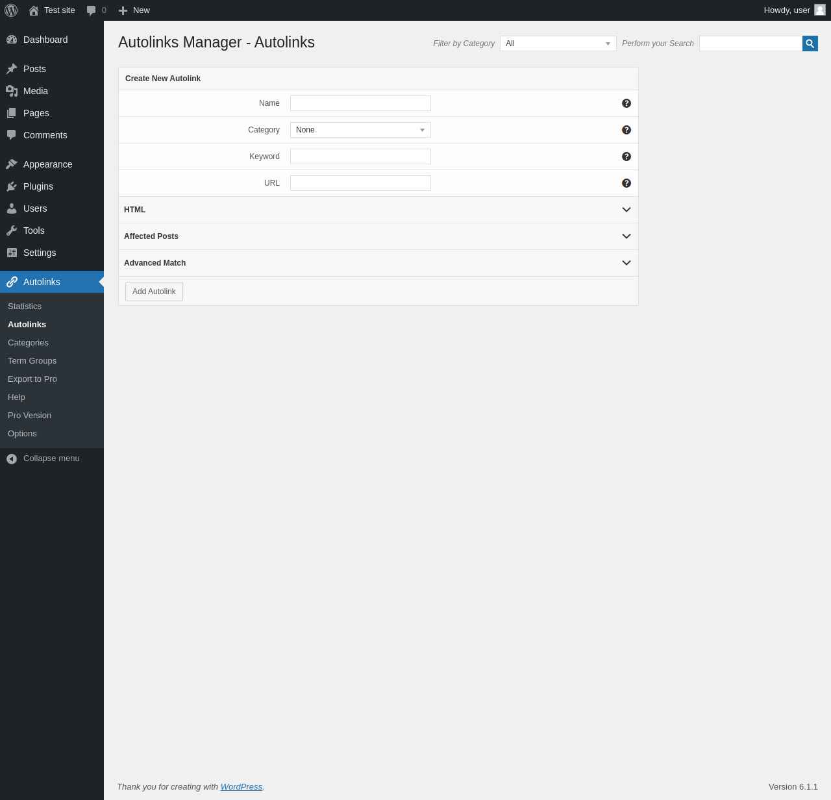Screen dimensions: 831x800
Task: Click the Posts pin icon
Action: click(12, 69)
